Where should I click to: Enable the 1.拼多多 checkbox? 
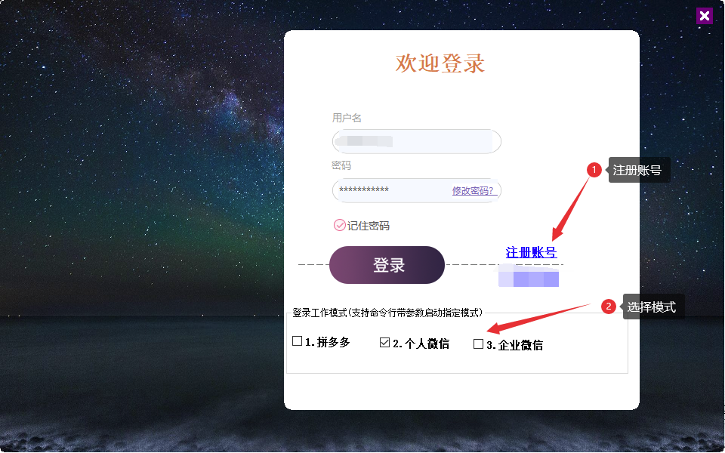(298, 341)
